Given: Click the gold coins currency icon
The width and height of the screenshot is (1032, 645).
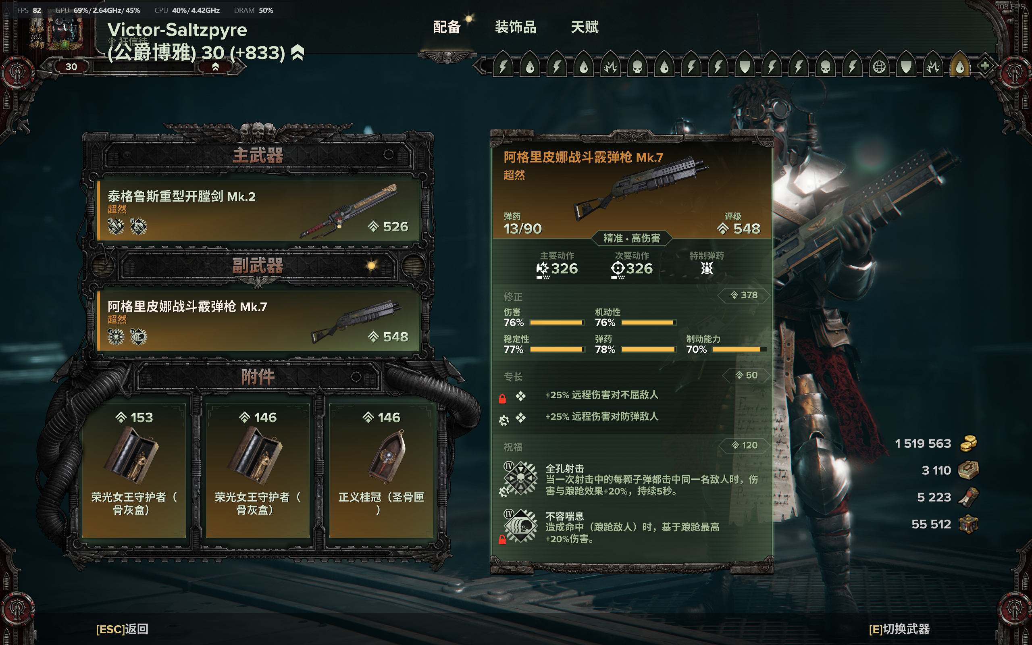Looking at the screenshot, I should pyautogui.click(x=968, y=444).
